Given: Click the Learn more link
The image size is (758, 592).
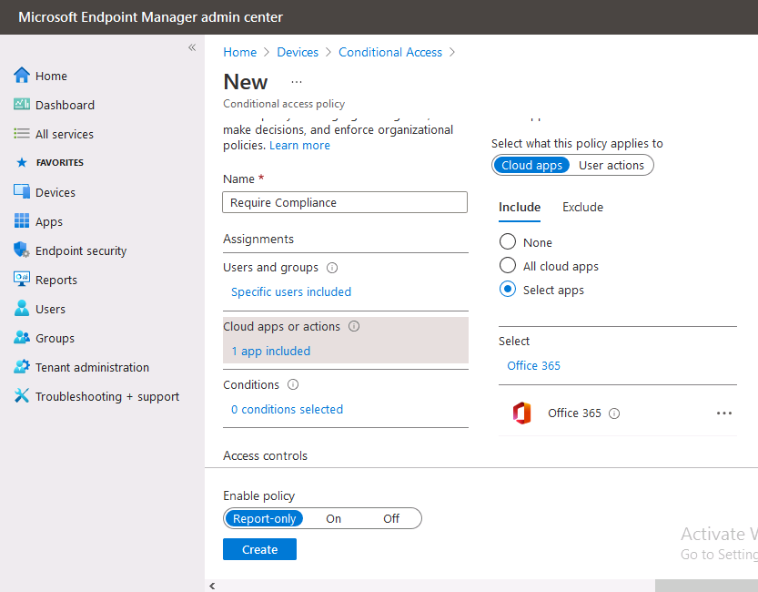Looking at the screenshot, I should 299,145.
